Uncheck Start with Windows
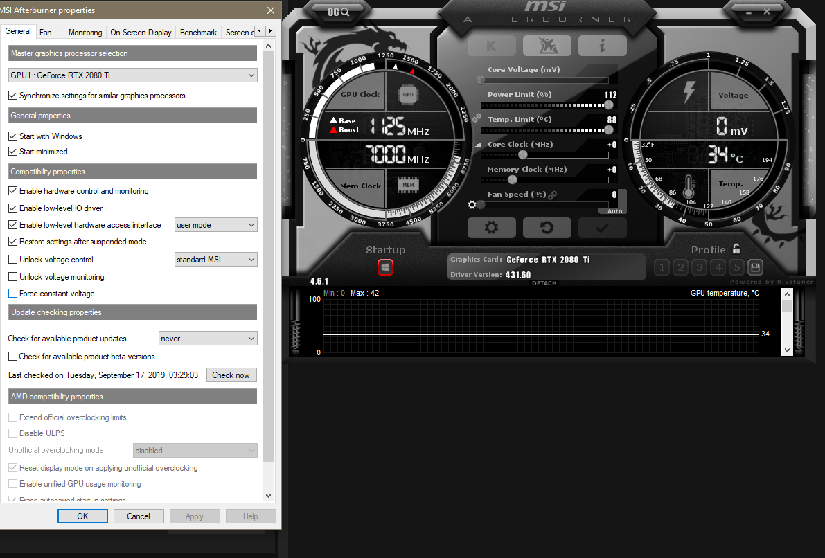Viewport: 825px width, 558px height. pos(13,136)
